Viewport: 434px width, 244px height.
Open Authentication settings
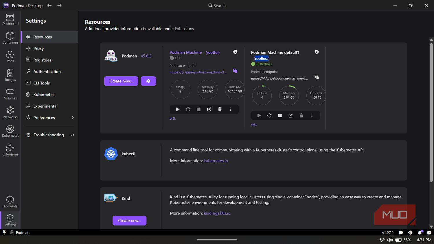point(49,71)
